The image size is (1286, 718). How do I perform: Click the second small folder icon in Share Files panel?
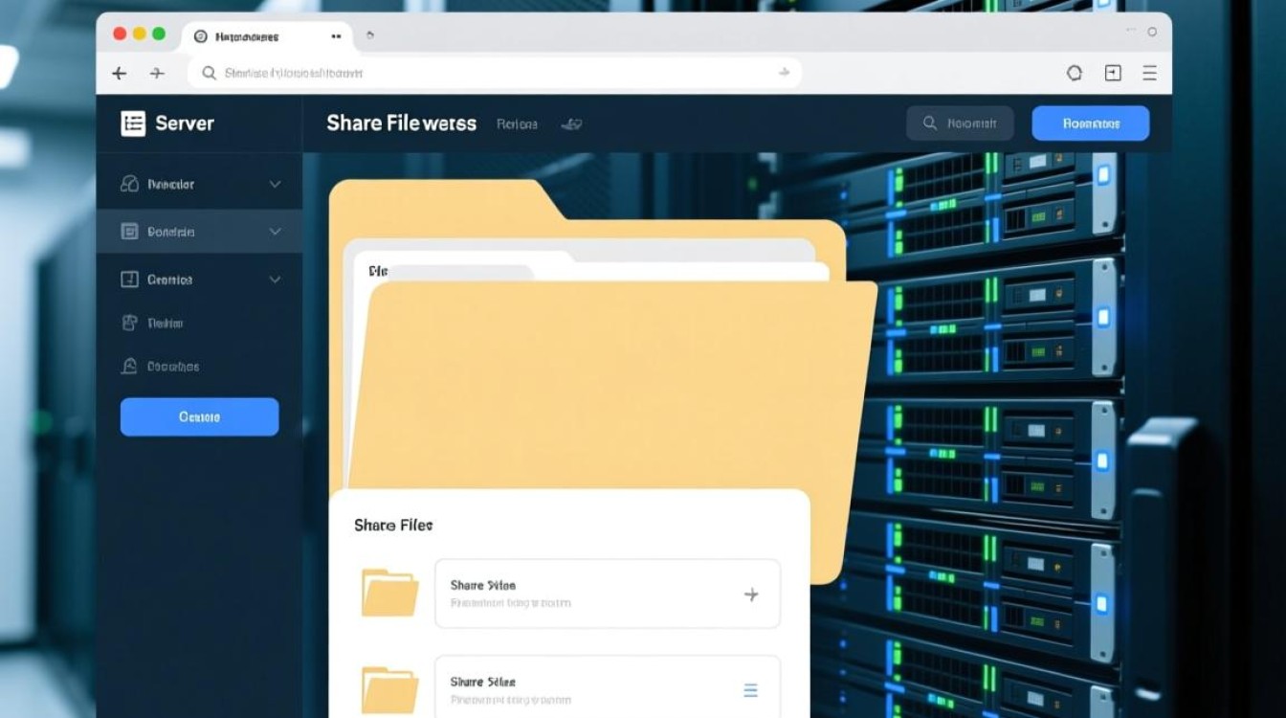(x=389, y=689)
